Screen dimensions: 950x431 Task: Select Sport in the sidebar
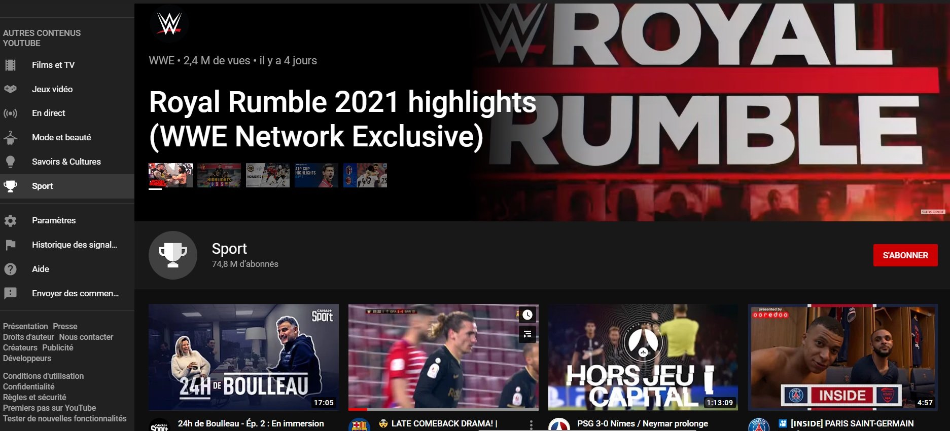(x=67, y=186)
